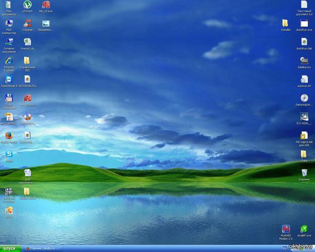Select the AA_v3.exe file icon

click(x=46, y=5)
